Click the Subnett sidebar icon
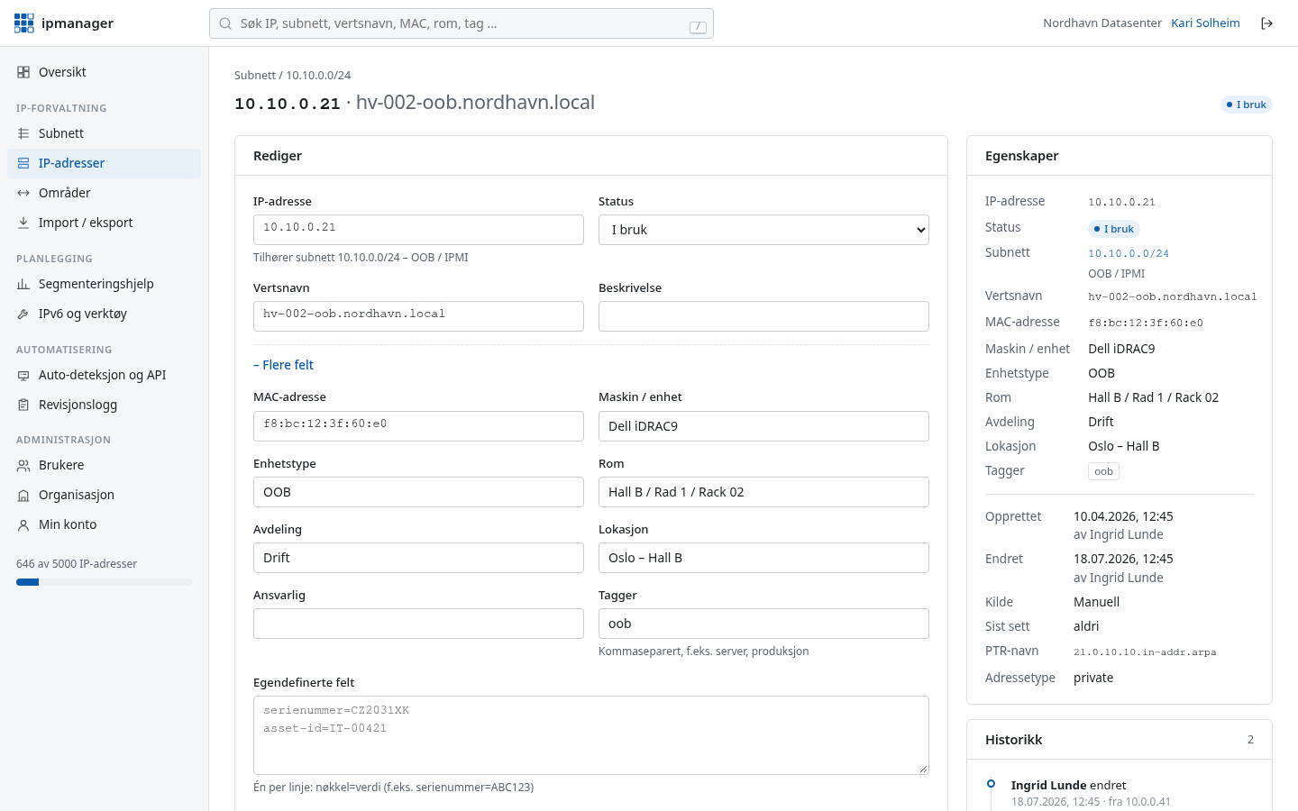The width and height of the screenshot is (1298, 811). pyautogui.click(x=23, y=133)
